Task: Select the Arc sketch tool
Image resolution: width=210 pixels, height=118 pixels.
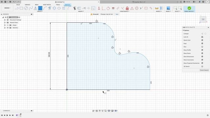Action: coord(45,8)
